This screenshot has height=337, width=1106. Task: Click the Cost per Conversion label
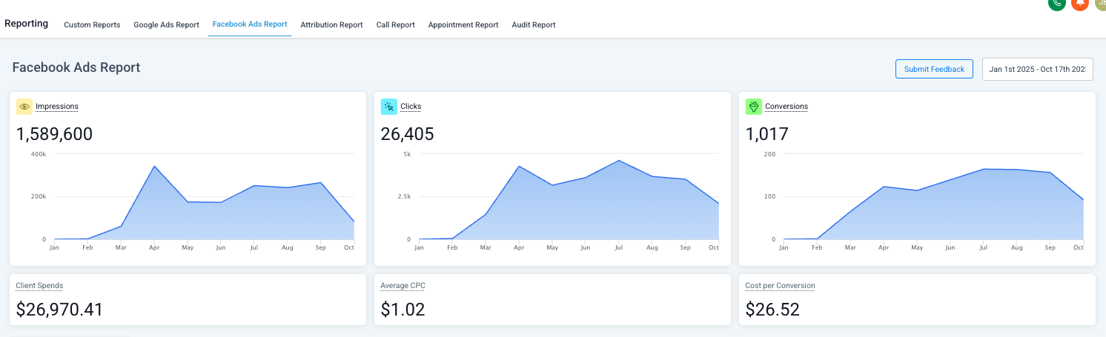[780, 285]
